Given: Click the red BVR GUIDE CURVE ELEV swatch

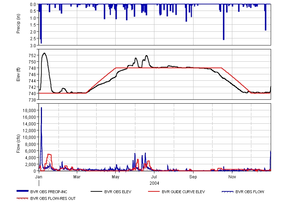Looking at the screenshot, I should tap(154, 191).
